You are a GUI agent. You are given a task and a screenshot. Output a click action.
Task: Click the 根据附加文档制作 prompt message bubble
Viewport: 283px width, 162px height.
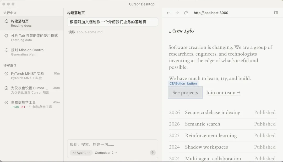point(113,22)
